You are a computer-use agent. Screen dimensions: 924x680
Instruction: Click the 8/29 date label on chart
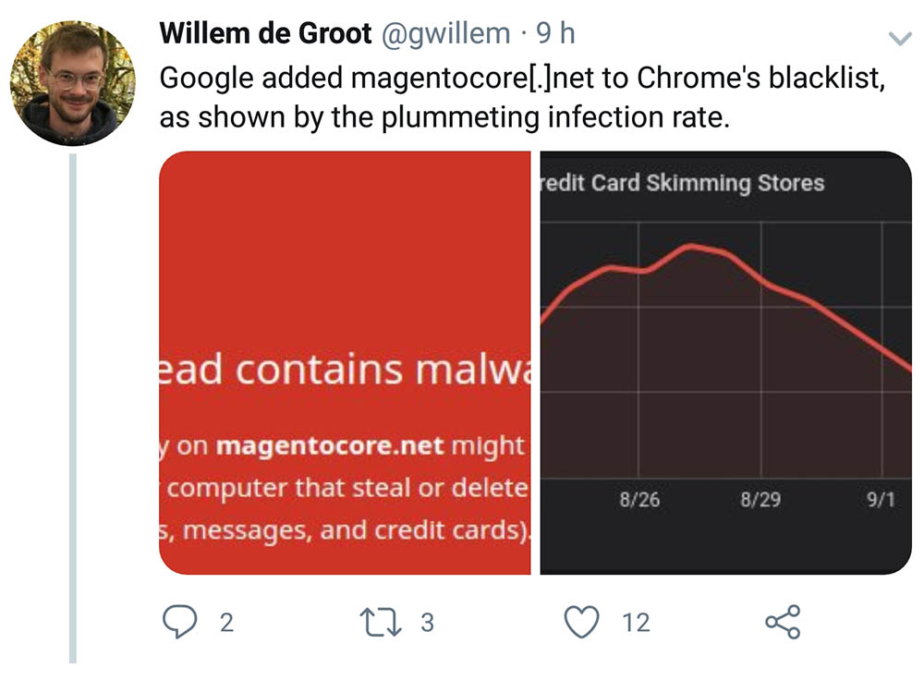760,500
